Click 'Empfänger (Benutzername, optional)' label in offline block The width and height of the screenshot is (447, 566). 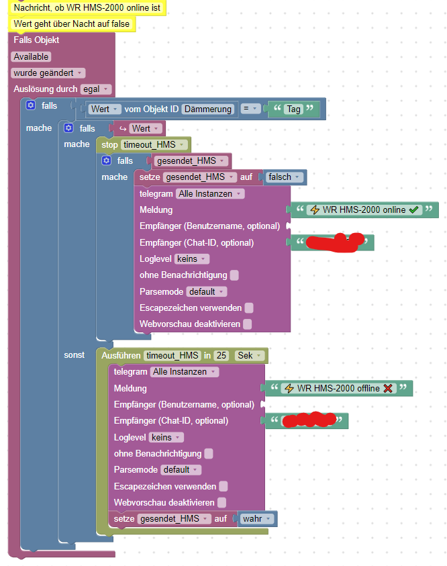click(184, 405)
